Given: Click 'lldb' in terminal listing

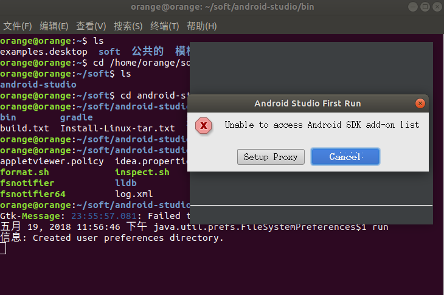Looking at the screenshot, I should (x=126, y=183).
